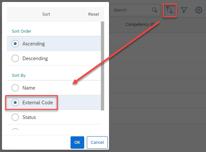Select the partially visible radio below Status
Screen dimensions: 206x152
[x=15, y=129]
